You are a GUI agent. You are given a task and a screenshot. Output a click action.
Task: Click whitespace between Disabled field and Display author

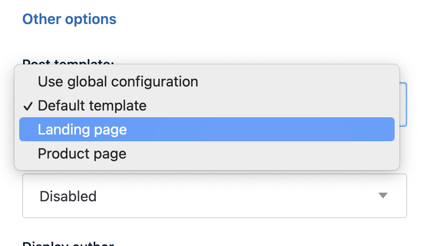[214, 228]
